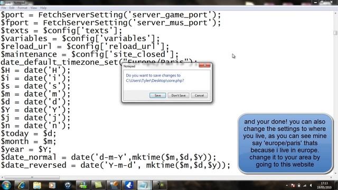Launch Internet Explorer from taskbar
The height and width of the screenshot is (190, 338).
point(21,185)
